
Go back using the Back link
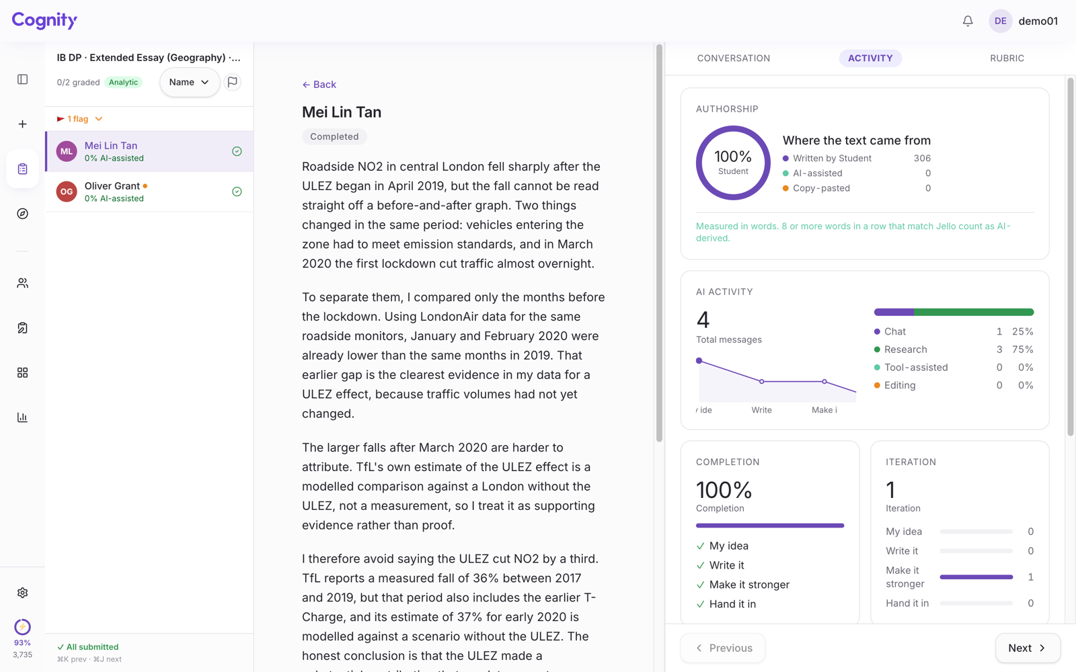[x=319, y=85]
